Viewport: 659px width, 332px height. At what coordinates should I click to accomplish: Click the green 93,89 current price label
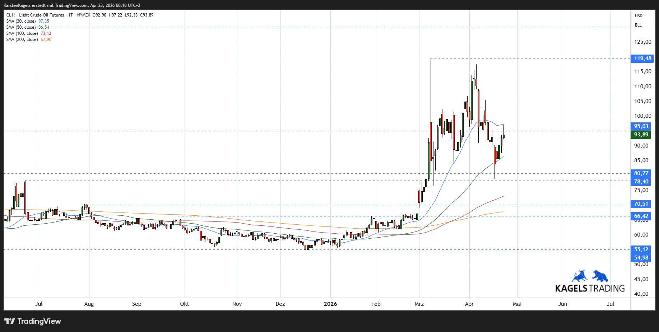641,135
